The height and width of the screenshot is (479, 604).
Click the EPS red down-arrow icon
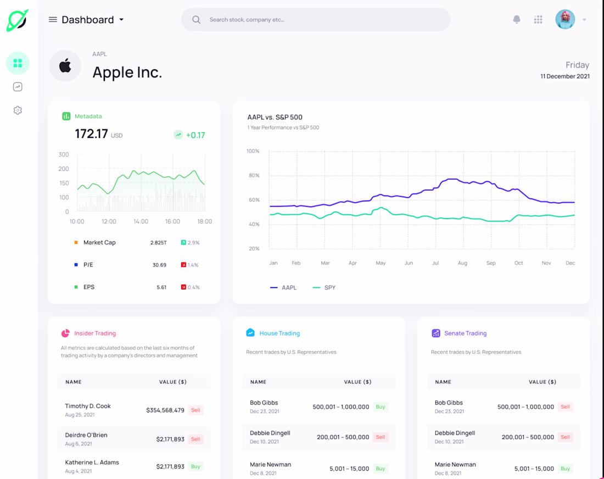click(183, 287)
